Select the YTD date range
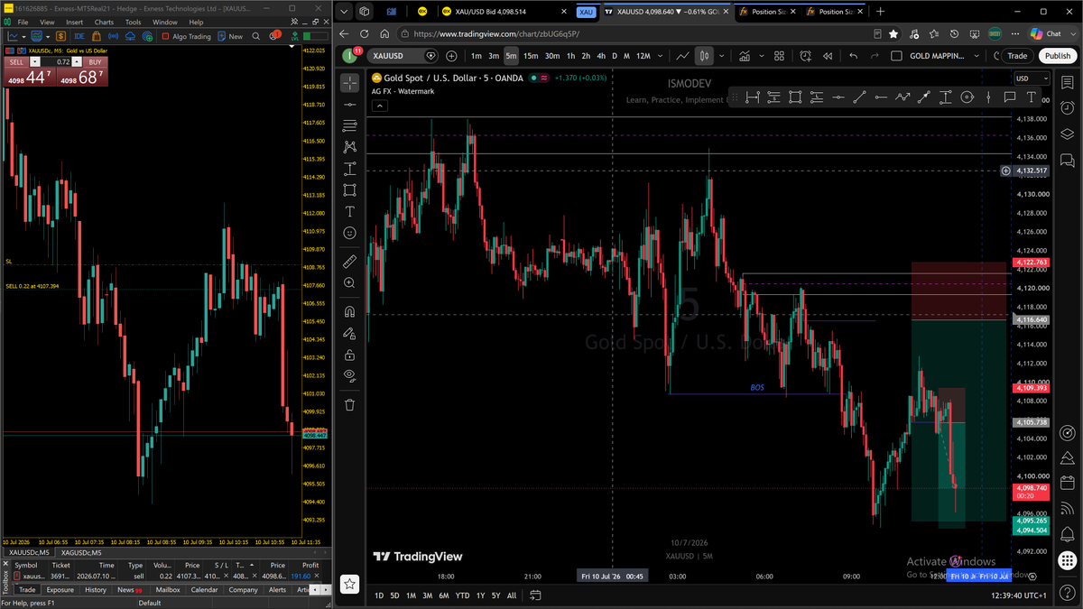Image resolution: width=1083 pixels, height=609 pixels. coord(462,595)
